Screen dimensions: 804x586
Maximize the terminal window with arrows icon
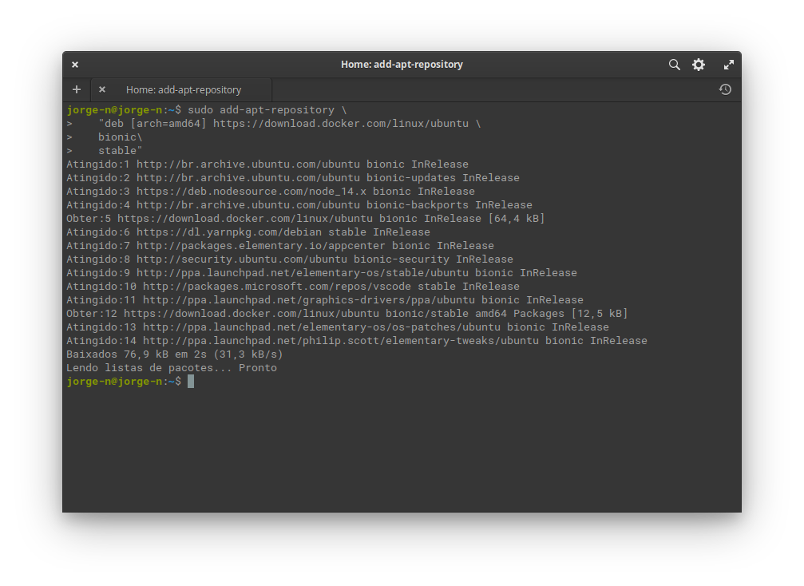(729, 65)
